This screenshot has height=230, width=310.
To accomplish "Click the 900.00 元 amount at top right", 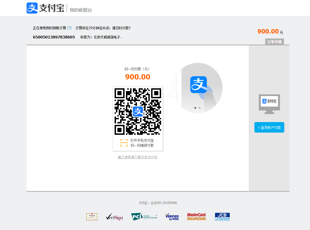I will pos(270,32).
